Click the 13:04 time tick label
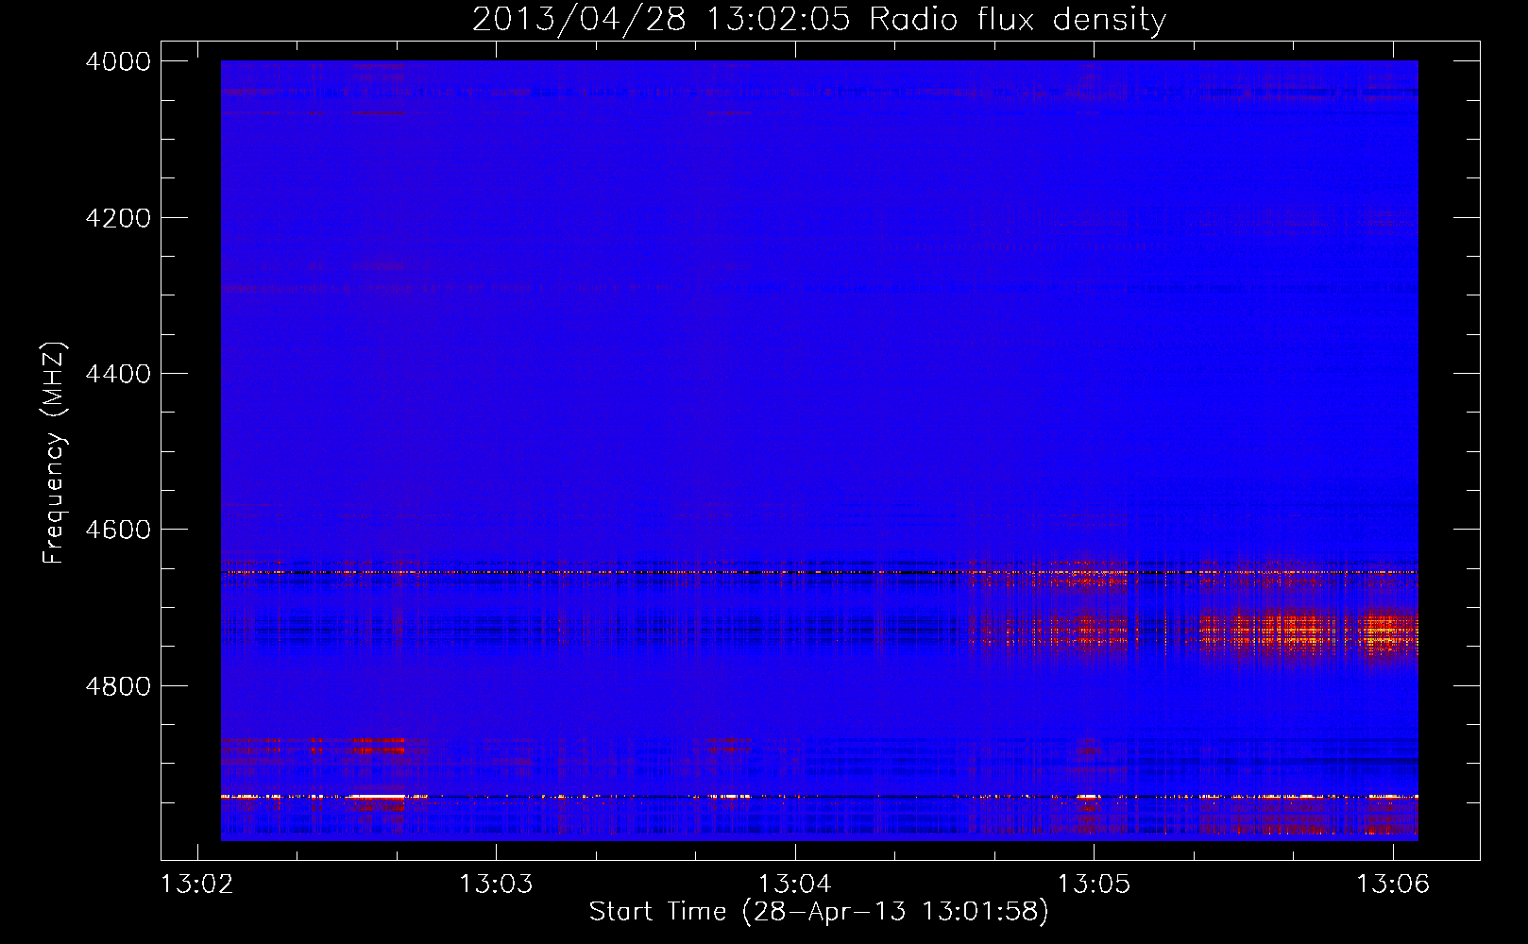1528x944 pixels. point(795,885)
